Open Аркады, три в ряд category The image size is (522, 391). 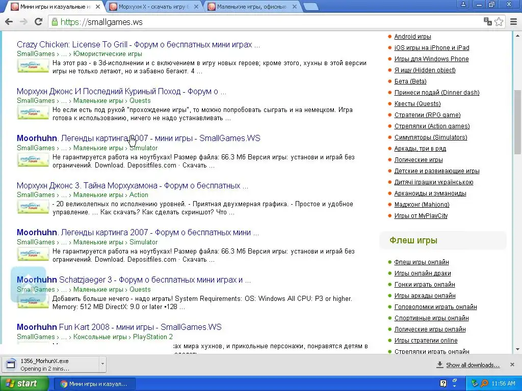pyautogui.click(x=420, y=149)
